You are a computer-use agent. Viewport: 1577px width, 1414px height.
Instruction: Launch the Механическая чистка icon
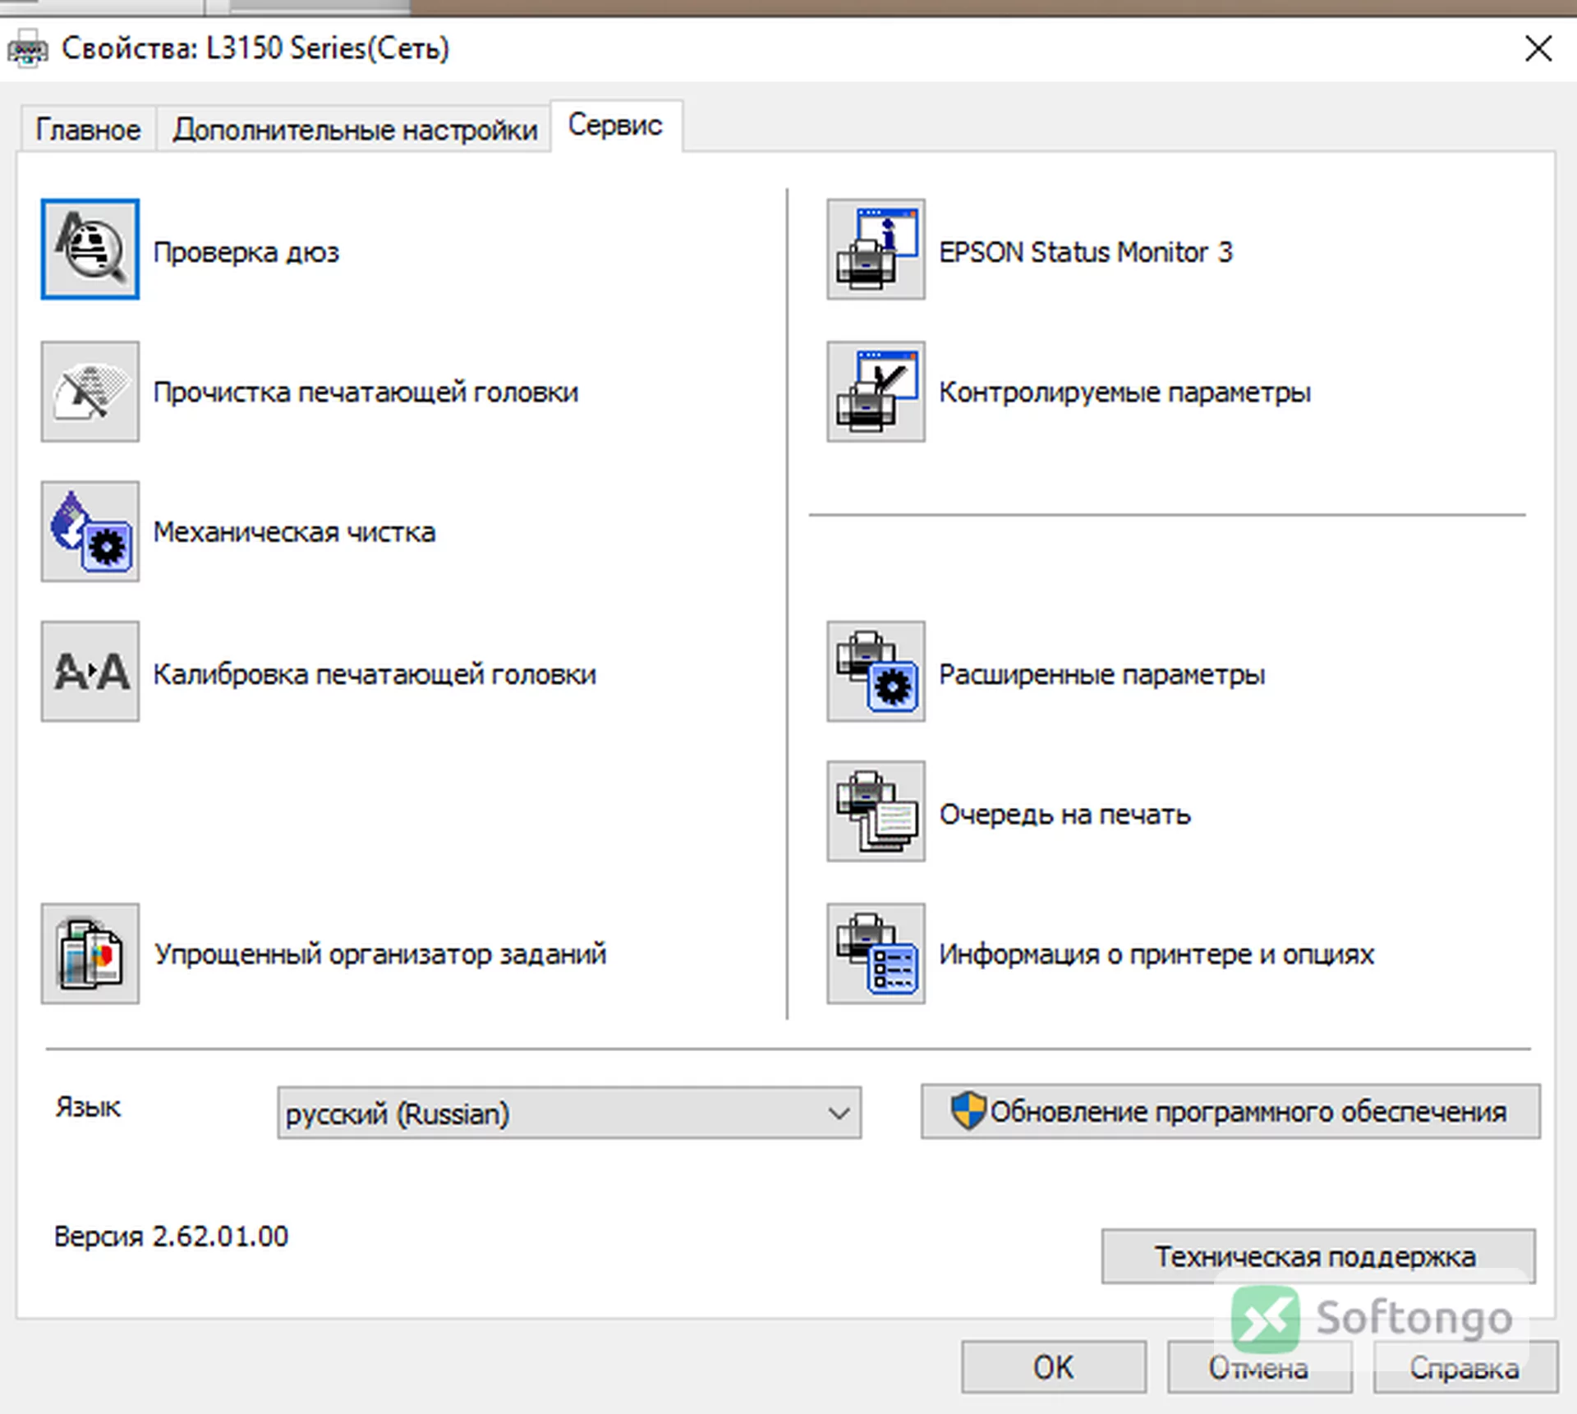[90, 531]
